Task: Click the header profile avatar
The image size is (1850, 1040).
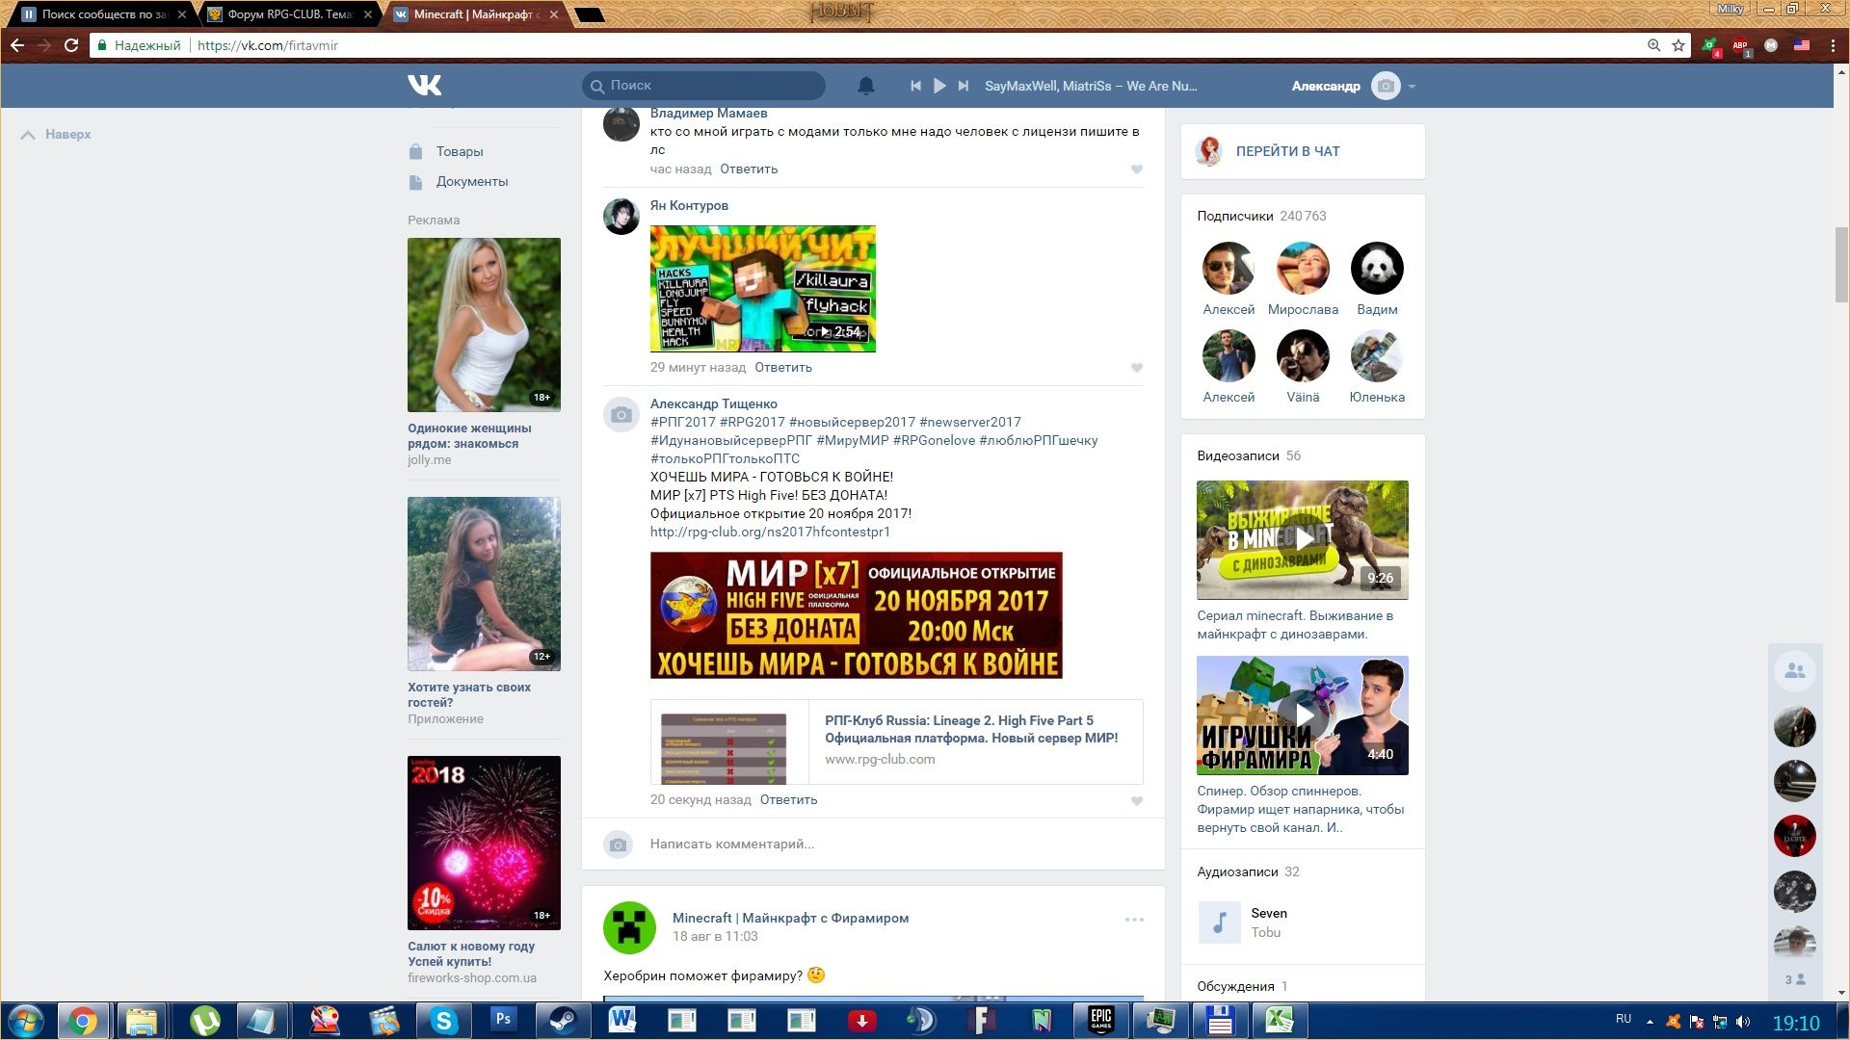Action: [x=1386, y=86]
